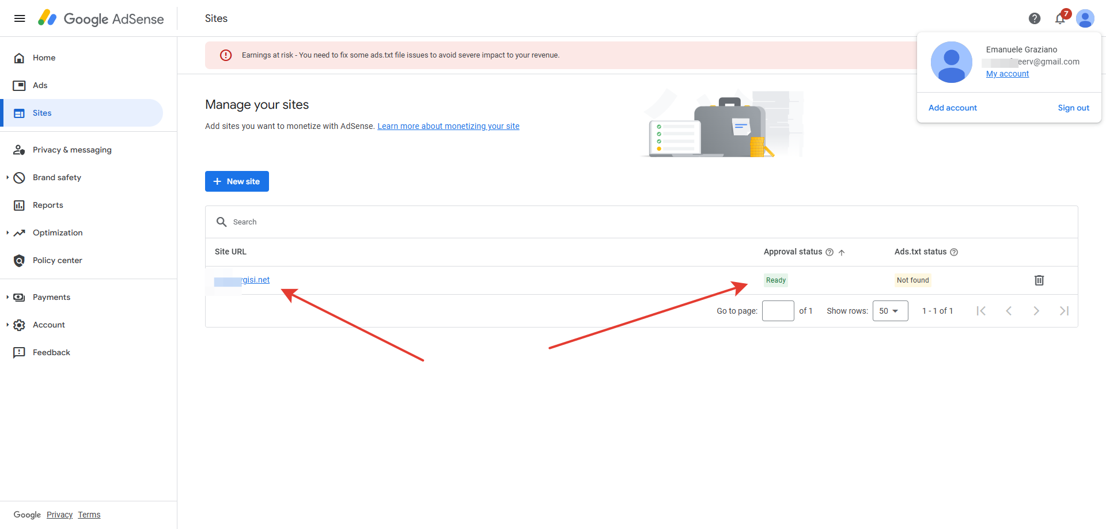Click the Home house icon in sidebar
1106x529 pixels.
pos(19,58)
